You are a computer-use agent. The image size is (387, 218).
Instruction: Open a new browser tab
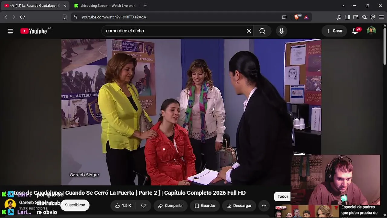[145, 5]
